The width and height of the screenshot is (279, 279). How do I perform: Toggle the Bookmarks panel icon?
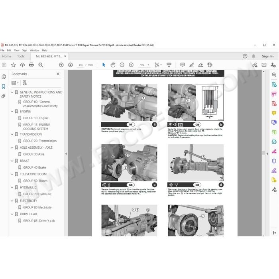[4, 86]
